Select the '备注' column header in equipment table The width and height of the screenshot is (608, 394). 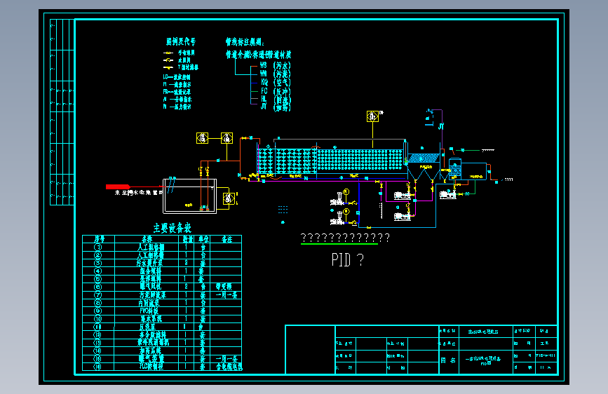click(x=227, y=239)
